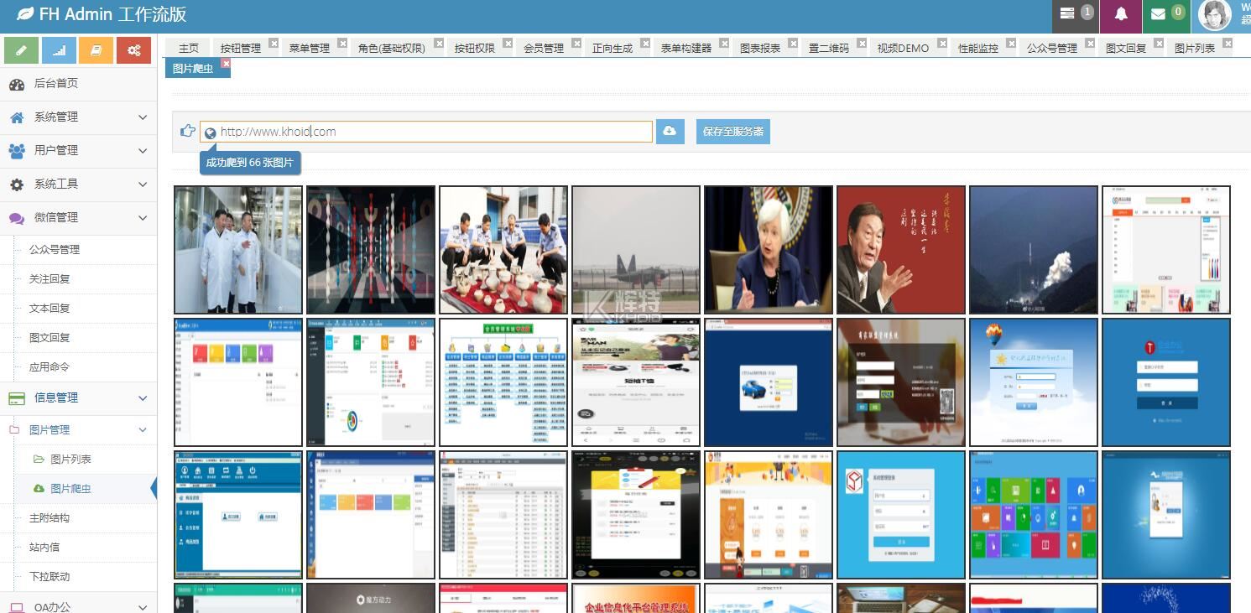Collapse the 微信管理 menu chevron
This screenshot has width=1251, height=613.
pos(143,218)
